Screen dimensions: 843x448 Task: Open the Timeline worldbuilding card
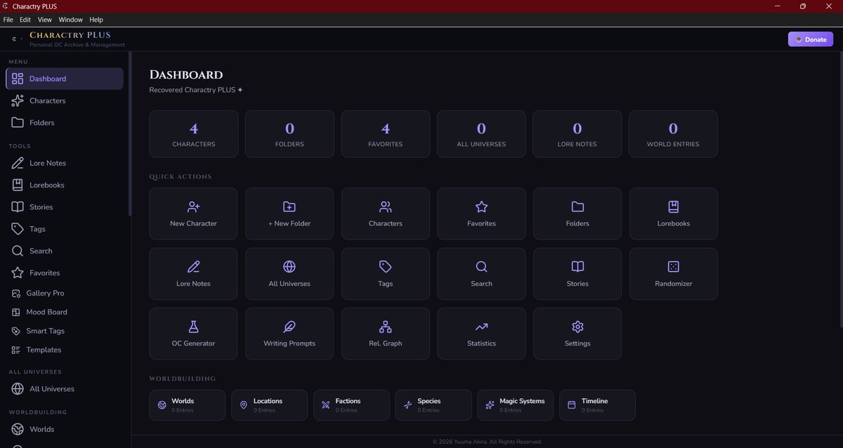pos(597,405)
